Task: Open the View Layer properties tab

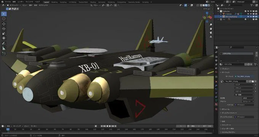Action: tap(216, 64)
